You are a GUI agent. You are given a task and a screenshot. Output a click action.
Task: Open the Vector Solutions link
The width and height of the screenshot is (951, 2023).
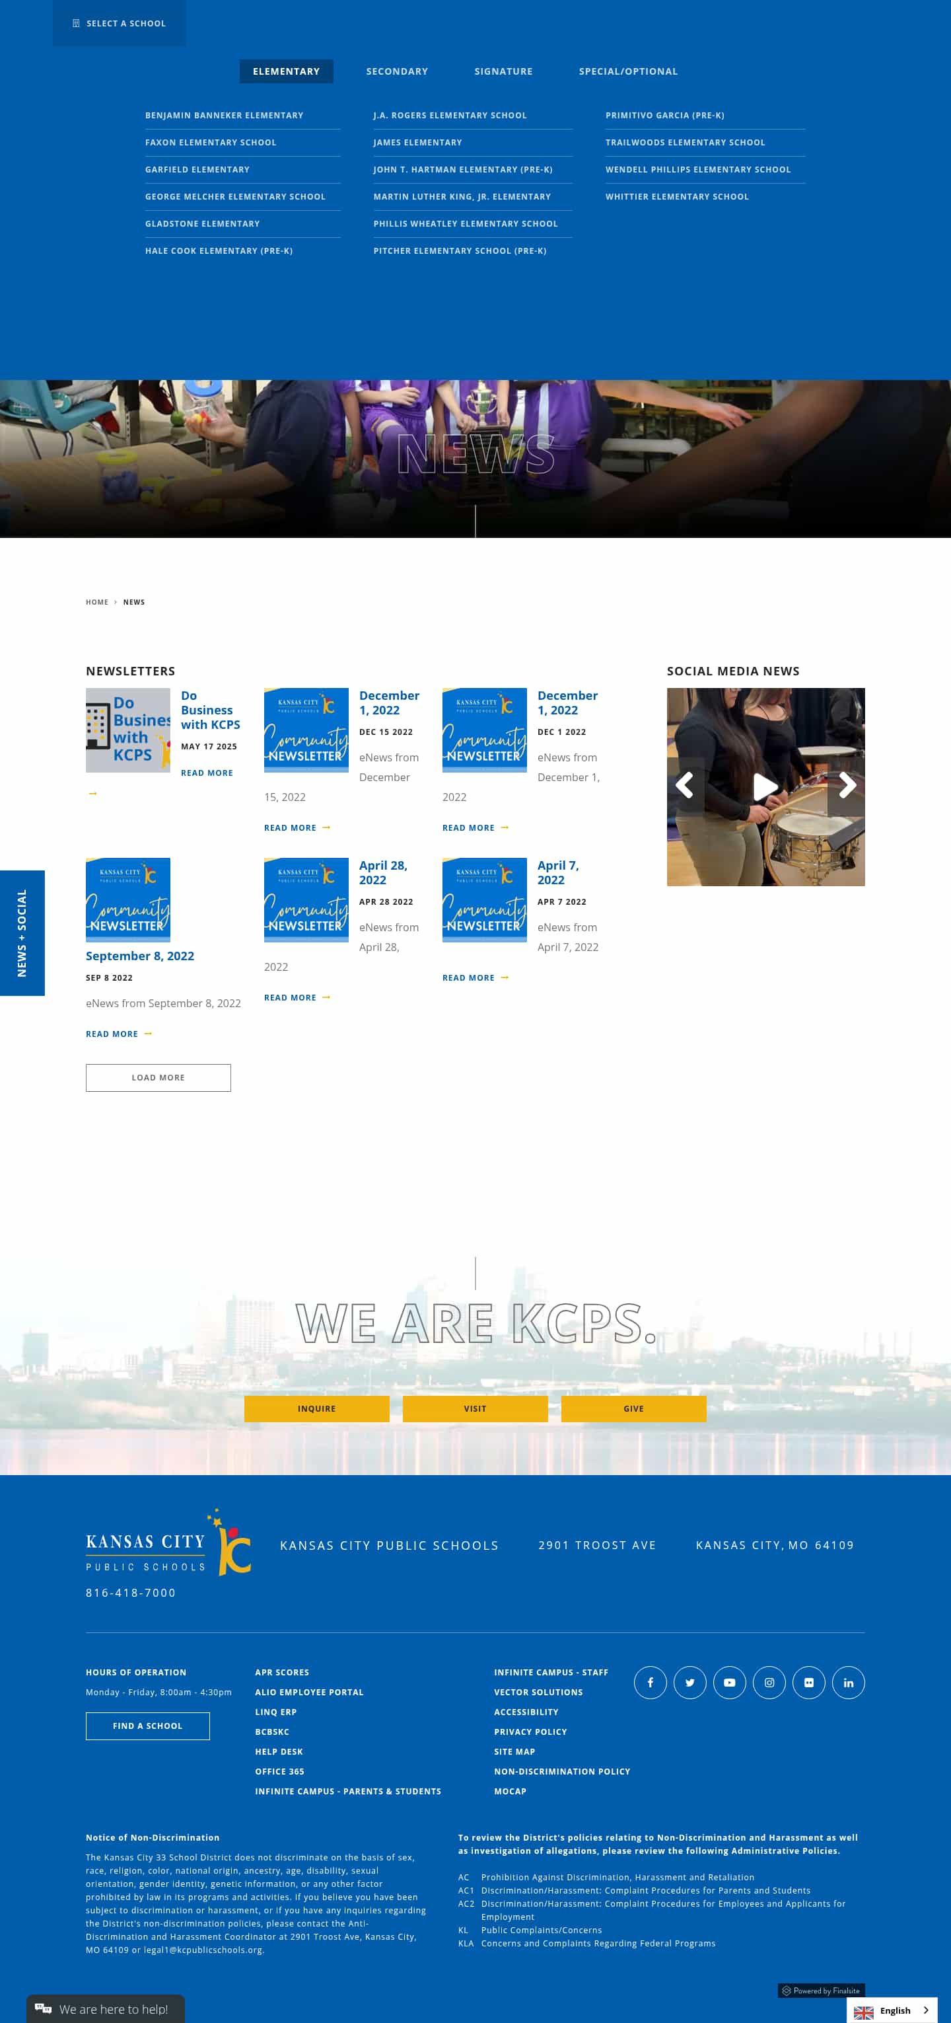pos(538,1693)
